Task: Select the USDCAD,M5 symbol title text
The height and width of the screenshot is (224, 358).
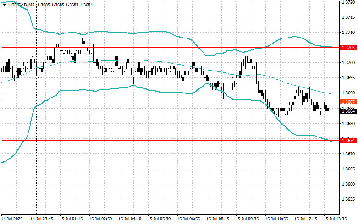Action: [x=22, y=5]
